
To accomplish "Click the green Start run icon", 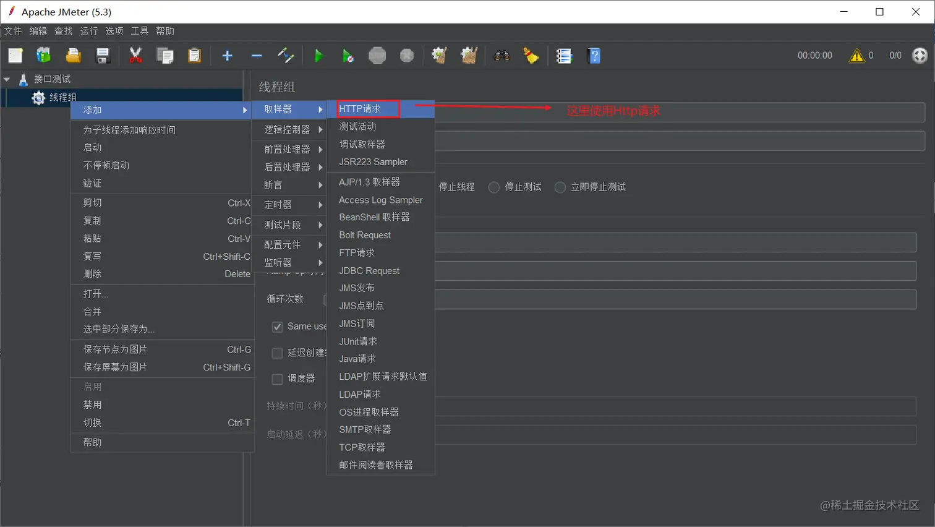I will coord(318,56).
